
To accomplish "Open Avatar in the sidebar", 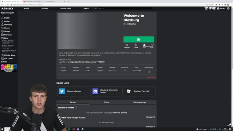I will pos(5,21).
